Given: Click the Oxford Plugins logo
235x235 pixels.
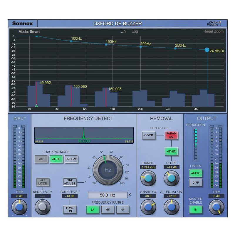Looking at the screenshot, I should (214, 23).
